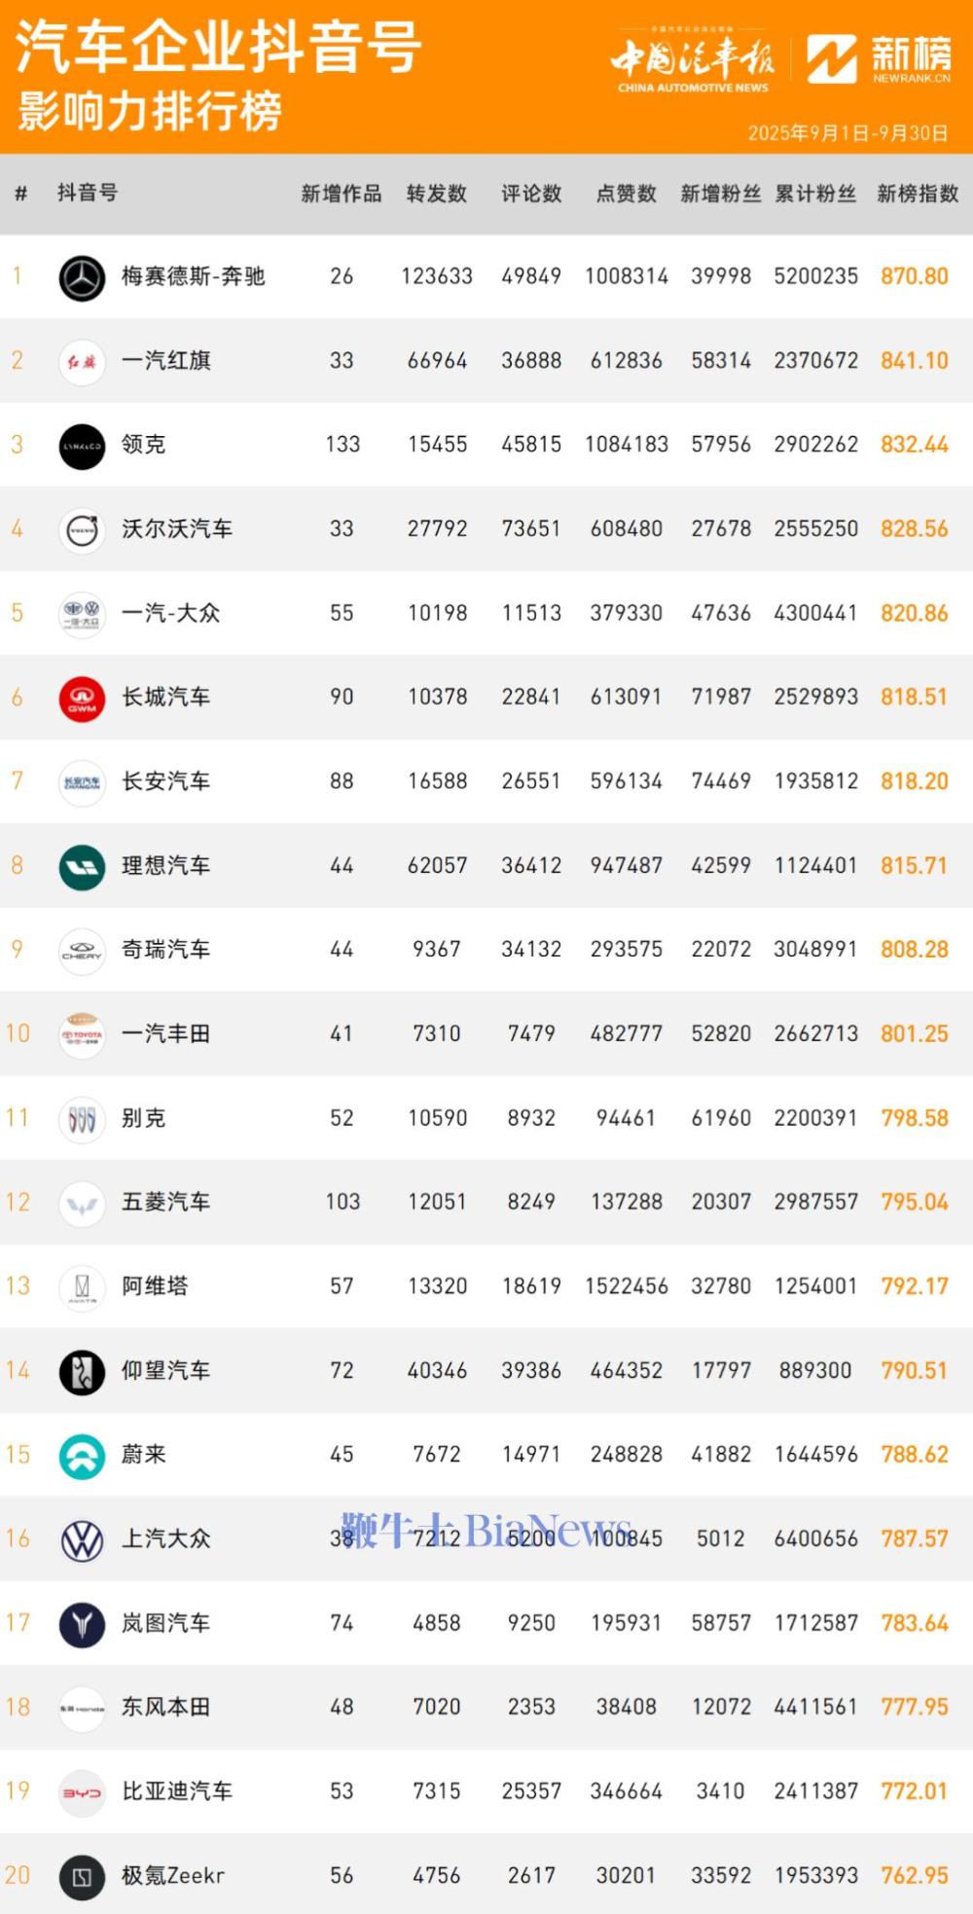Click the 东风本田 Honda logo

point(82,1709)
